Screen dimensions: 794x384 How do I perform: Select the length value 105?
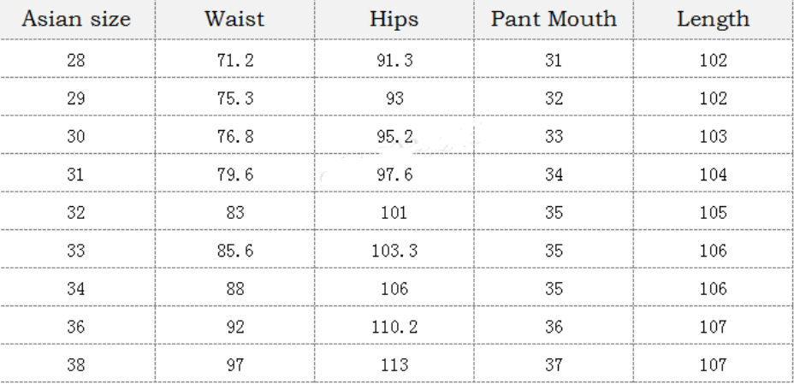[x=713, y=214]
